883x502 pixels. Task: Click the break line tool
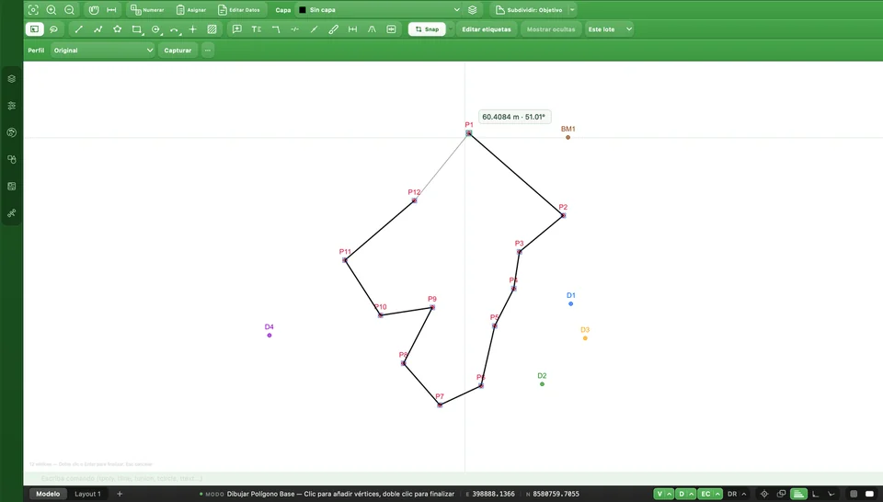click(294, 29)
